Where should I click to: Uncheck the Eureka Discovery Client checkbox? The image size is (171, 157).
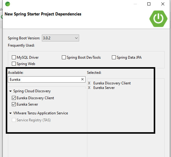pyautogui.click(x=14, y=98)
